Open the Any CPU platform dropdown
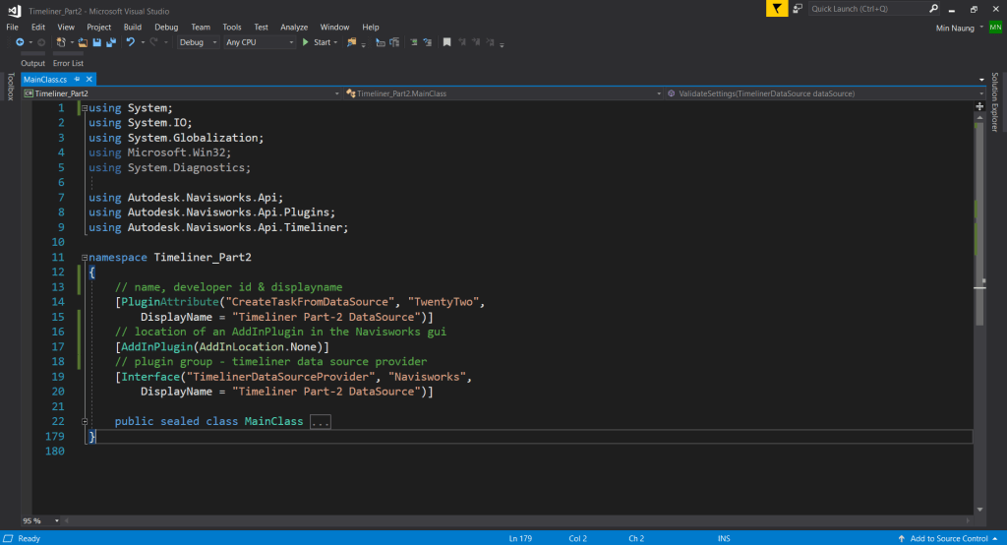This screenshot has height=545, width=1007. point(291,42)
